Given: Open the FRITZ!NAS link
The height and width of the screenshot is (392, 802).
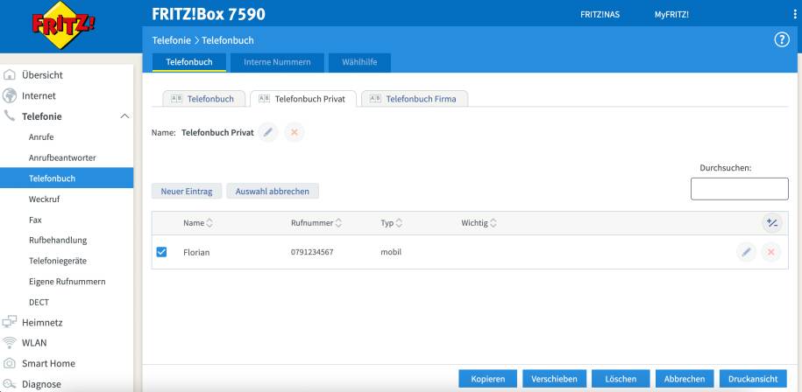Looking at the screenshot, I should pos(600,15).
